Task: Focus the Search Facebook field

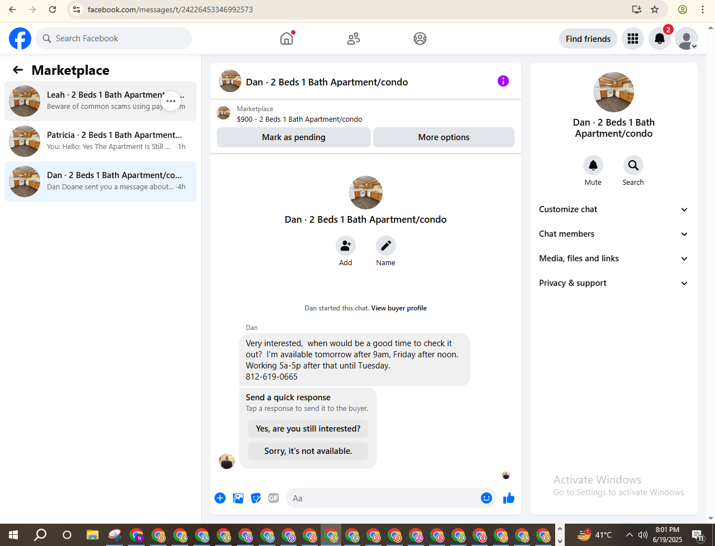Action: [115, 39]
